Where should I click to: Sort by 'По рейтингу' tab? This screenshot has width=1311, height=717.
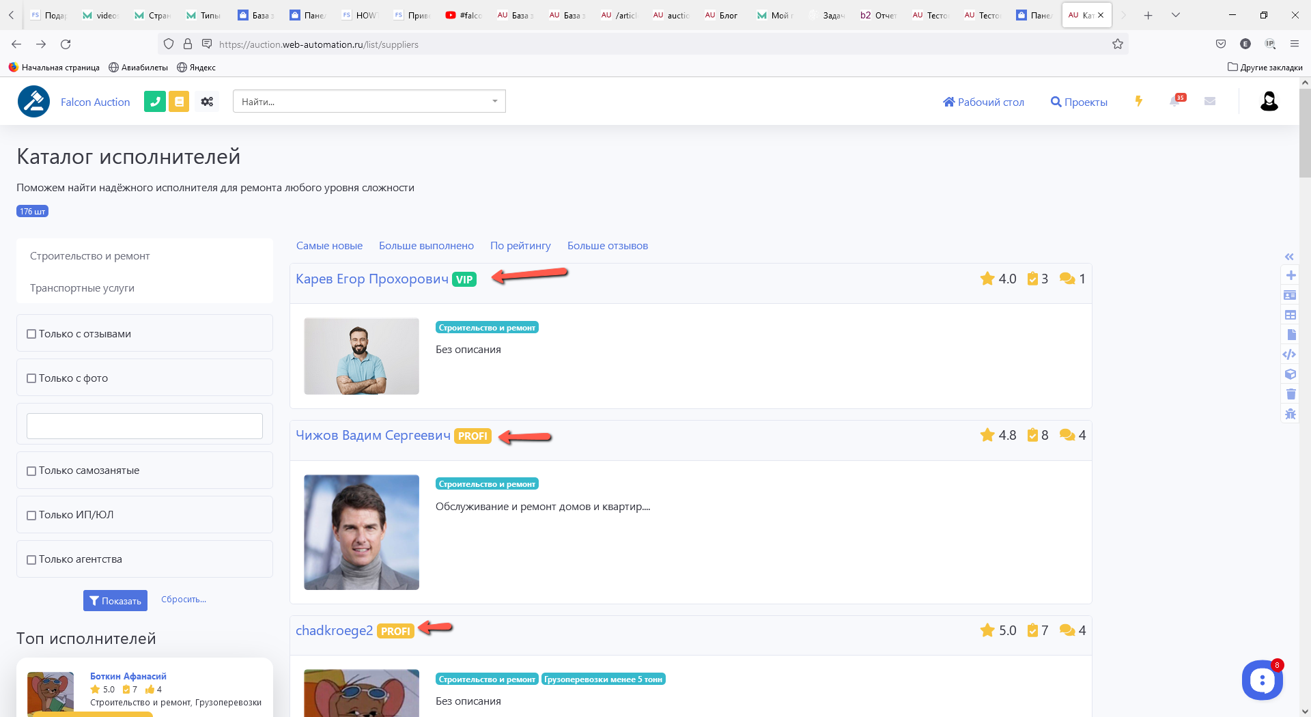point(520,246)
